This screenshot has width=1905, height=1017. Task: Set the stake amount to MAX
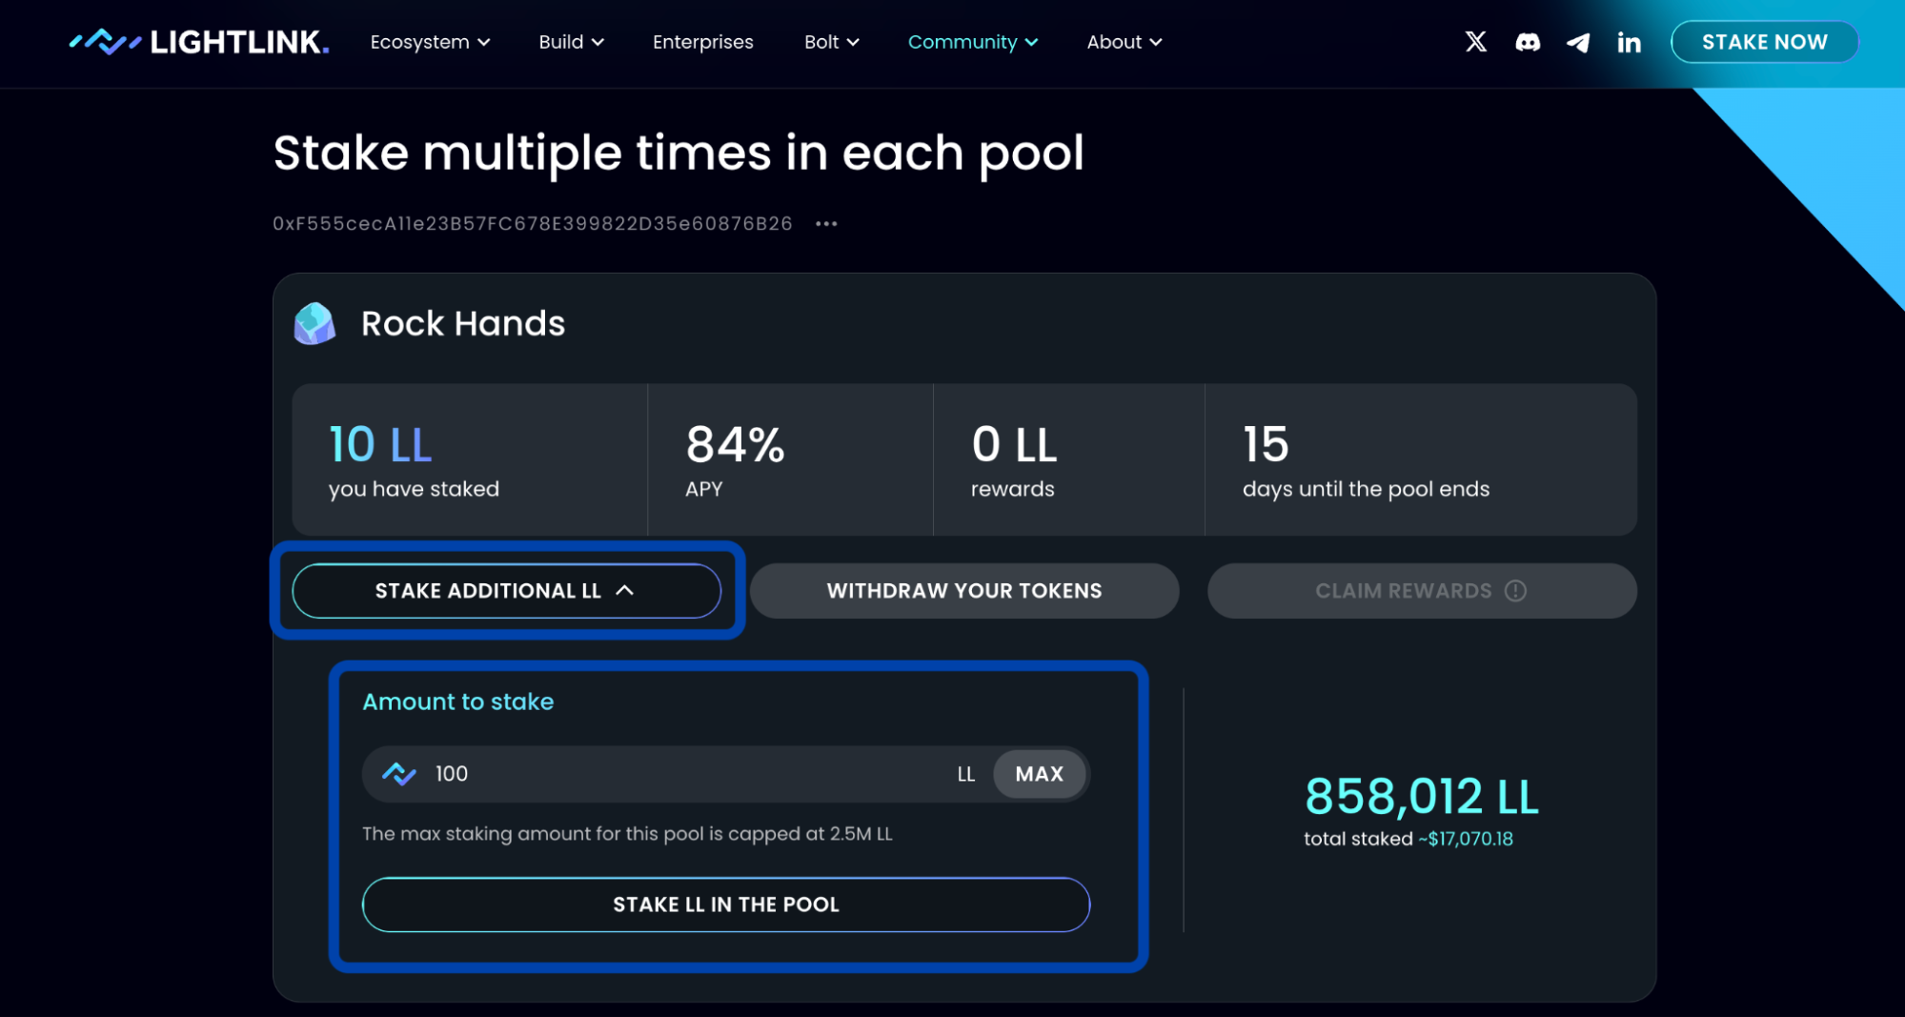pos(1039,774)
